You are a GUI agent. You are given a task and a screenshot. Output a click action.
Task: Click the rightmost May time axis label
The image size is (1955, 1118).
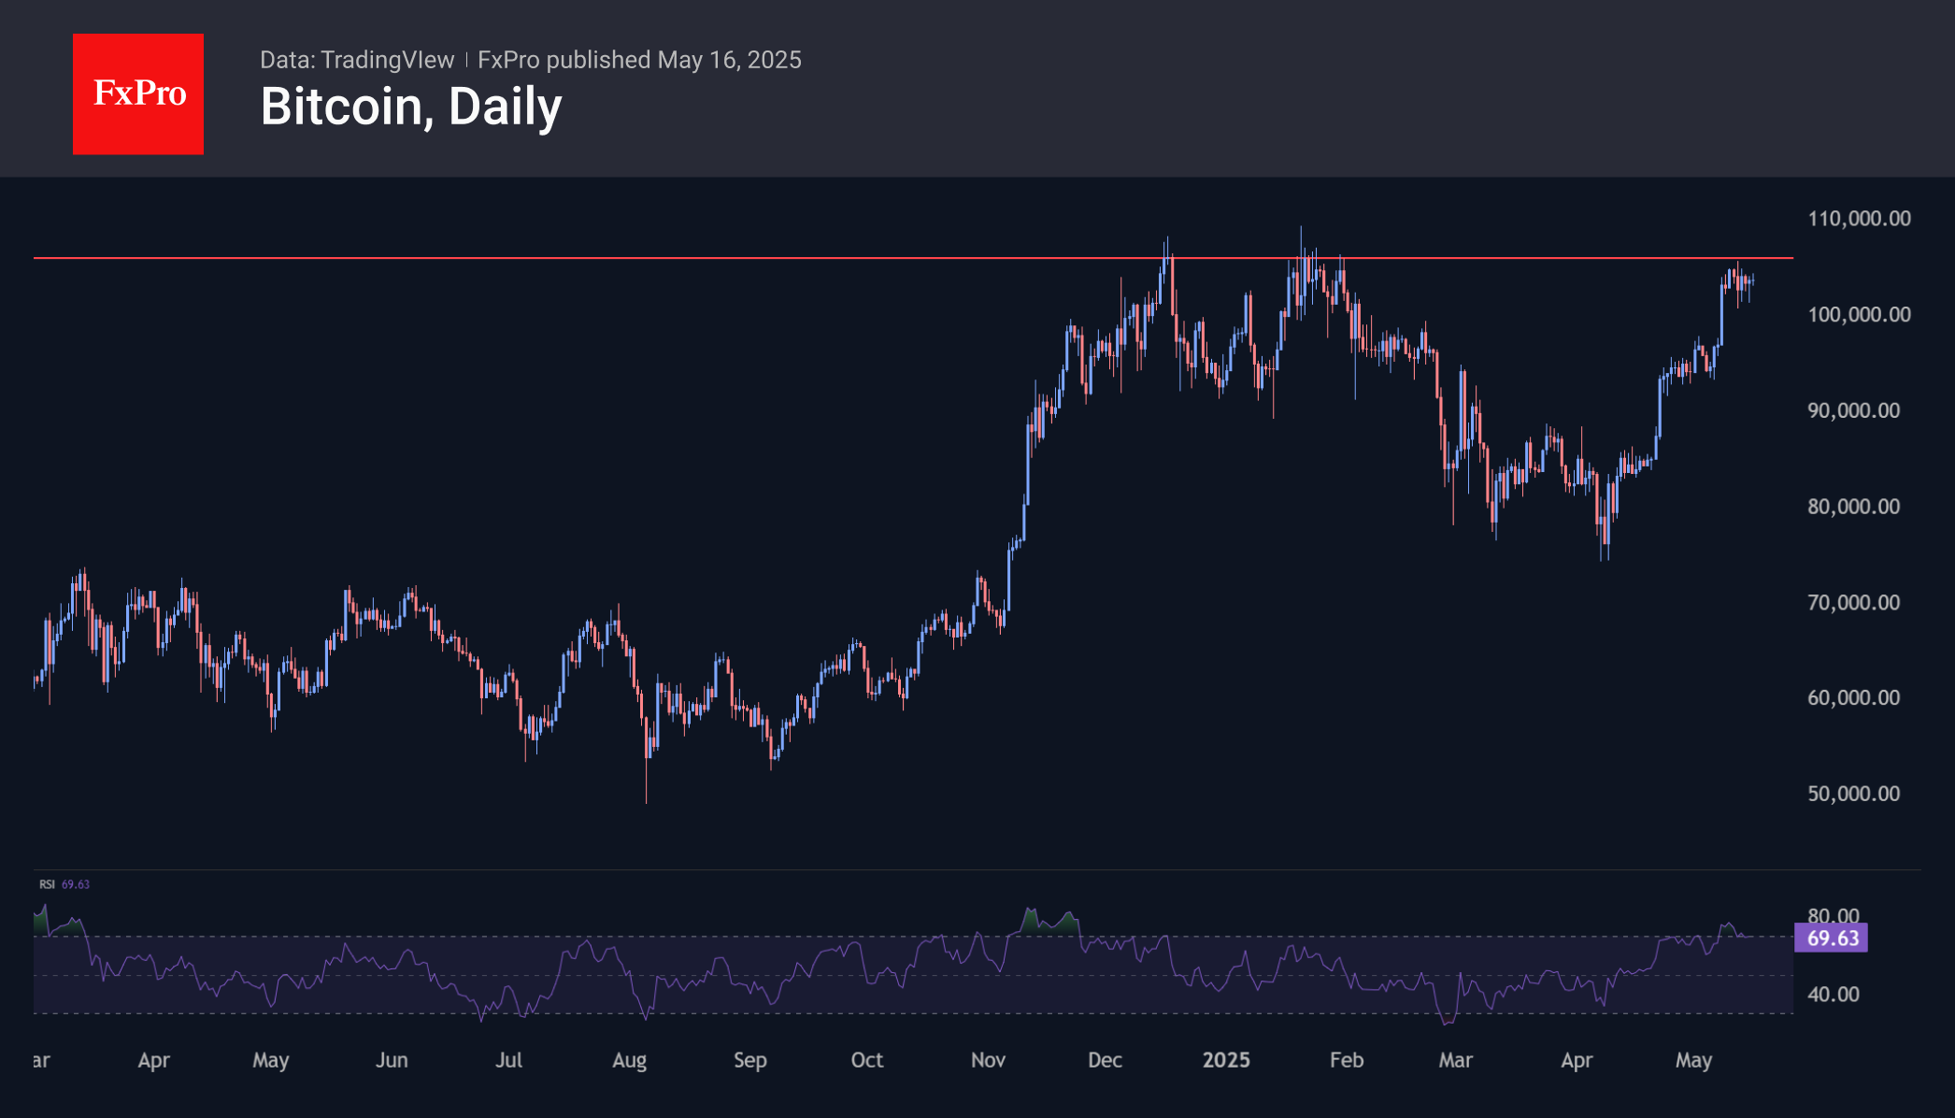click(1693, 1061)
